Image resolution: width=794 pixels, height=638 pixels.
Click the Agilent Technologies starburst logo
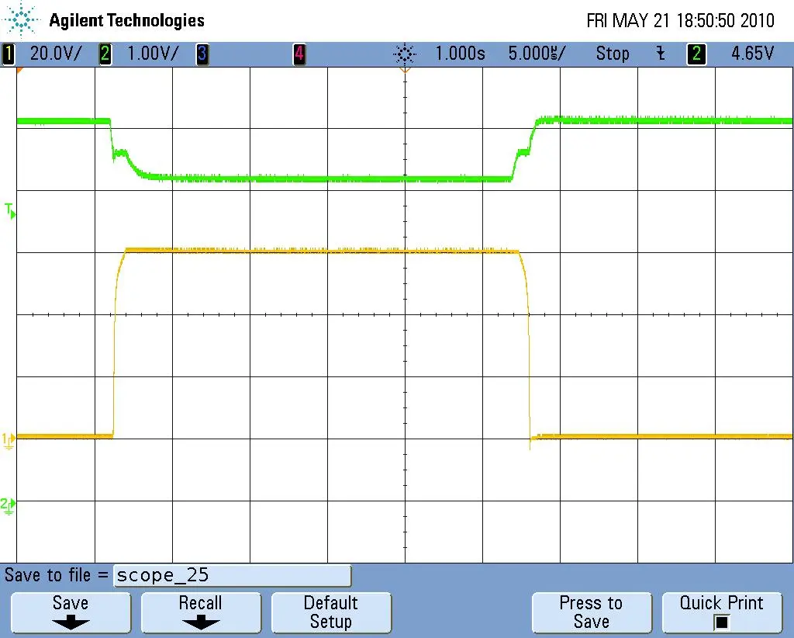21,20
